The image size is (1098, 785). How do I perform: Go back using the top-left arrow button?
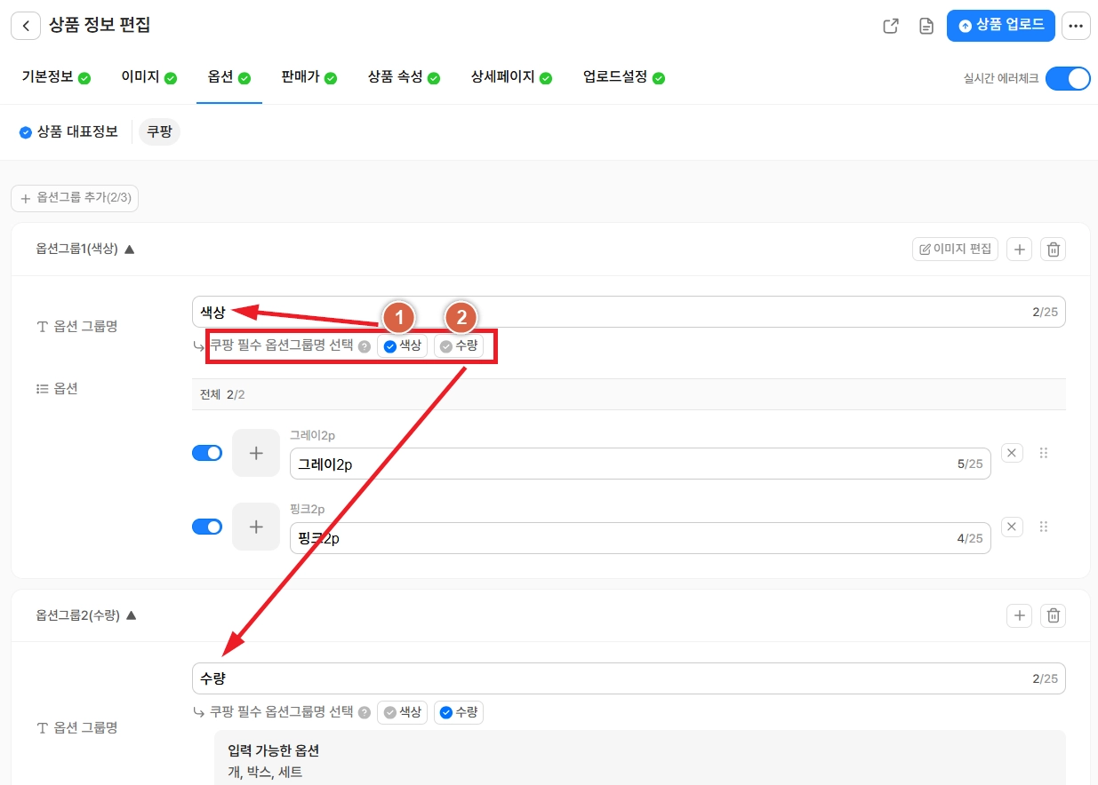click(26, 26)
